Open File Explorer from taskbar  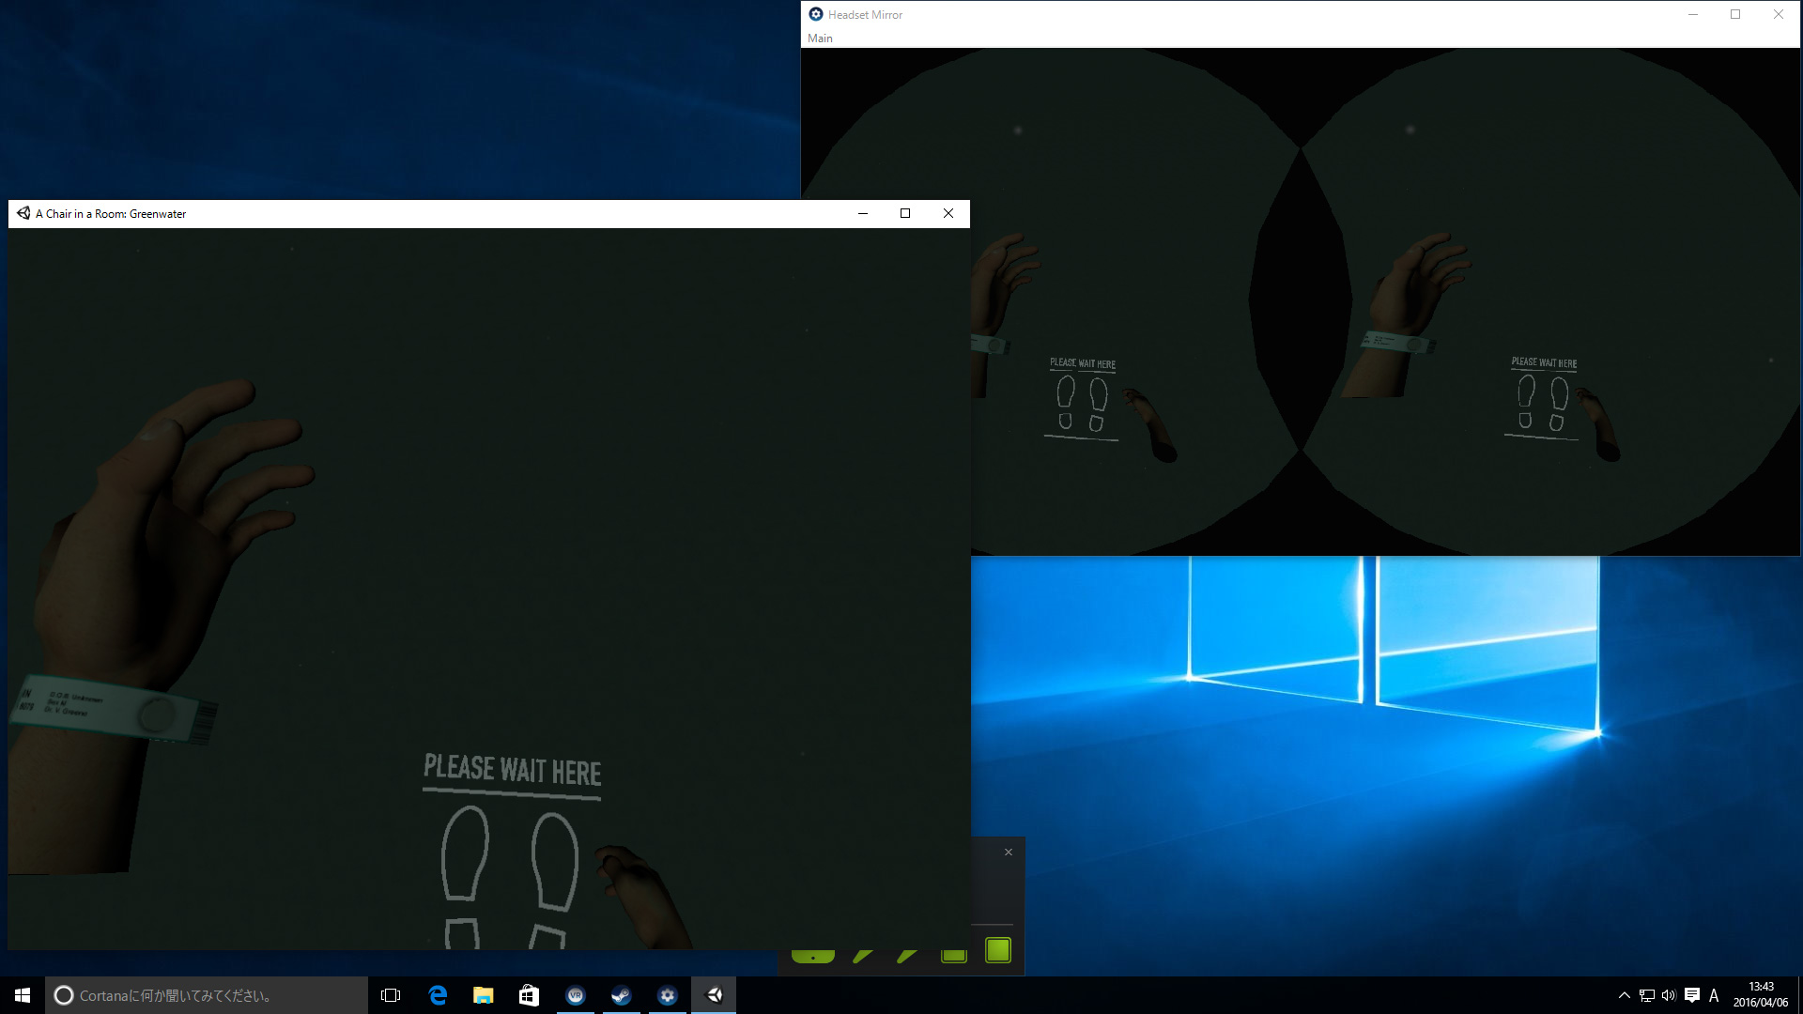(x=483, y=995)
